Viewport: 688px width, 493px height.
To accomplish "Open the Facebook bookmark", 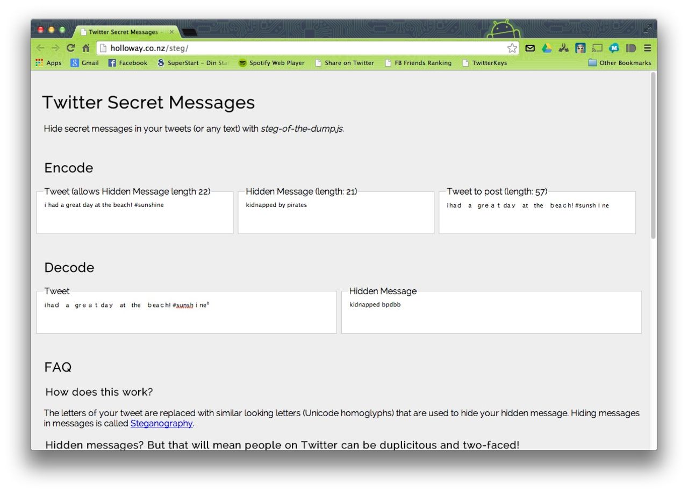I will 127,63.
